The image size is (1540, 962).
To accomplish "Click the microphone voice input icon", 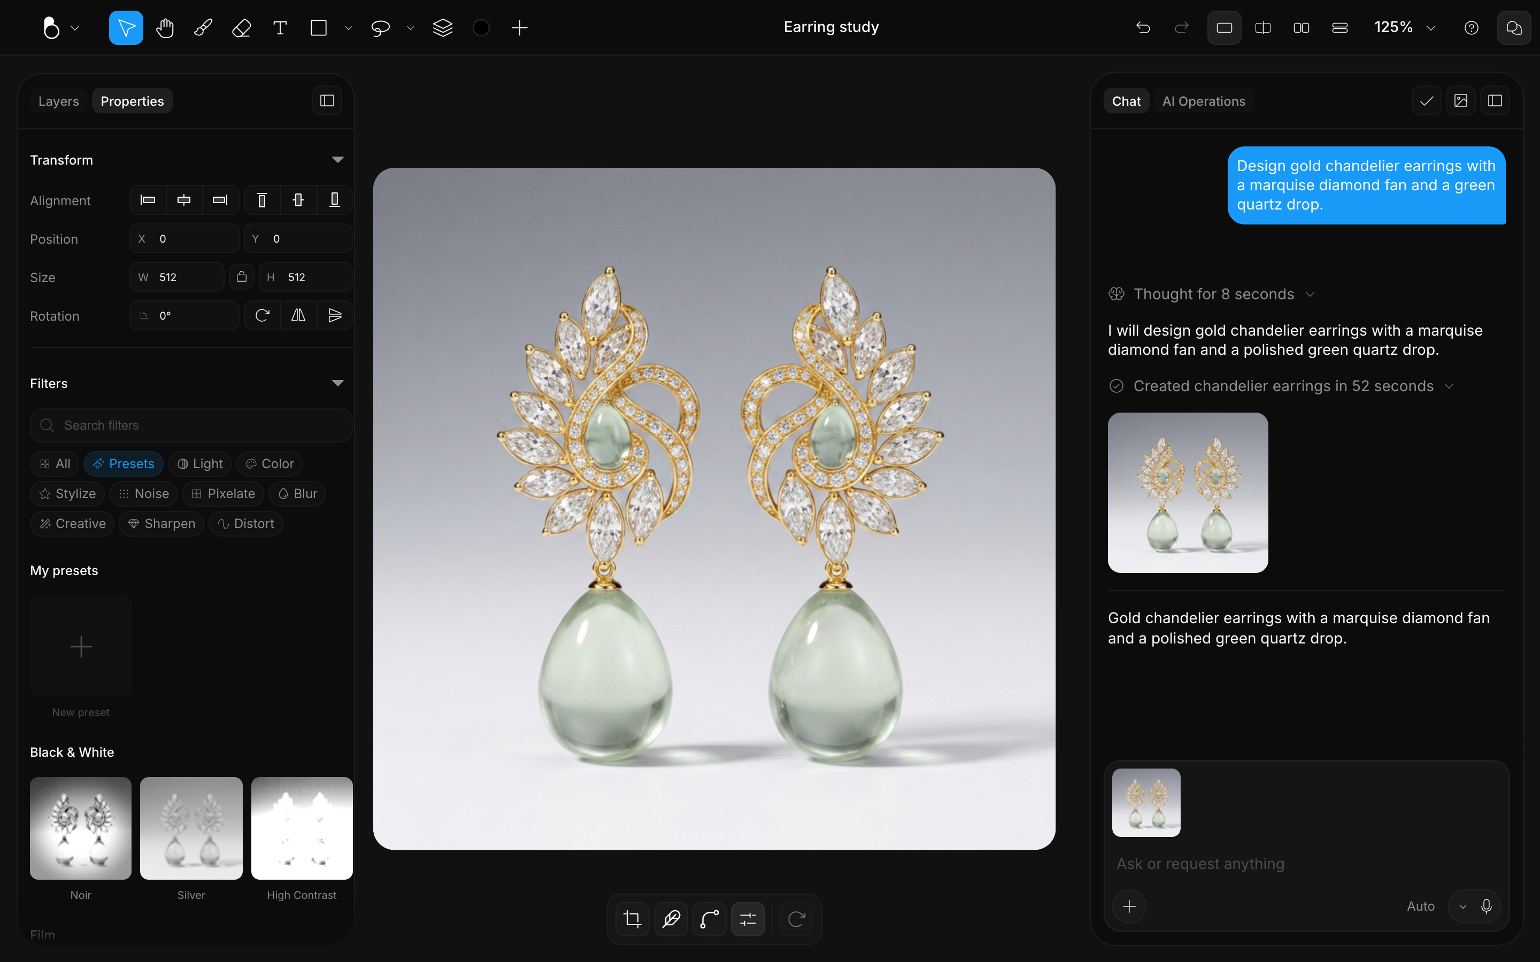I will point(1486,906).
